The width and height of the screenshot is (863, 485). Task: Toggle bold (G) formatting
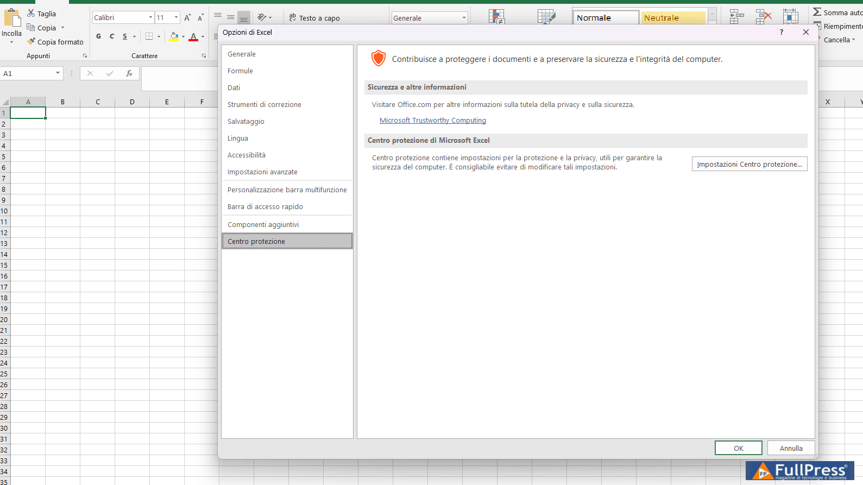pos(98,36)
